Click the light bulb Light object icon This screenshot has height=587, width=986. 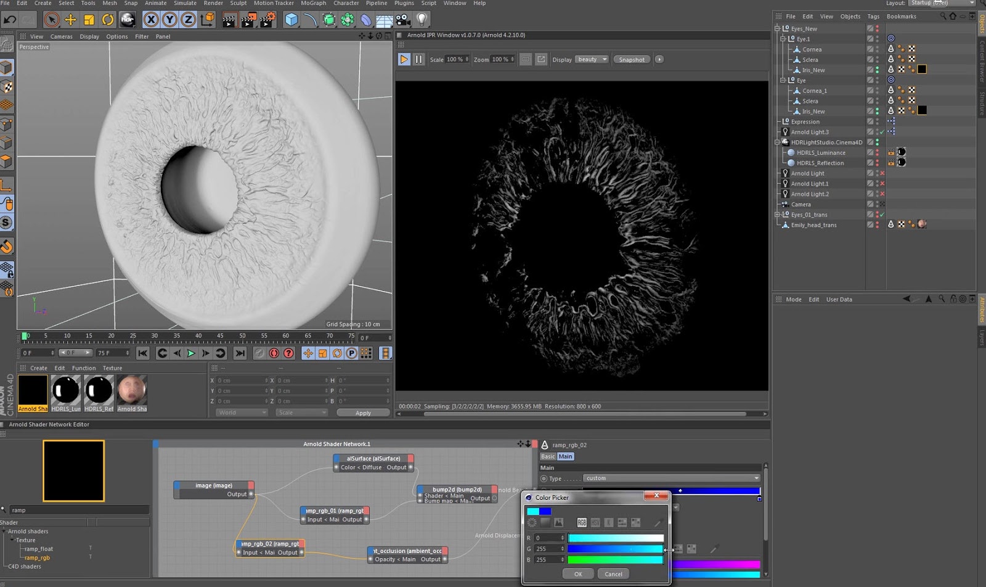pos(422,20)
